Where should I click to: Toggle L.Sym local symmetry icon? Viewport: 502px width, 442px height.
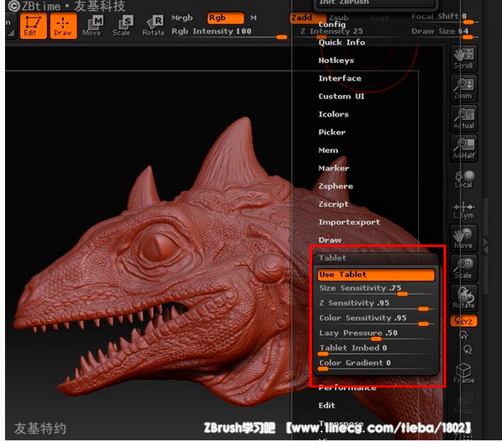463,210
